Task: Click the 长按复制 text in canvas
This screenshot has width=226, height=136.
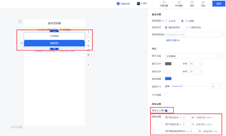Action: pyautogui.click(x=54, y=36)
